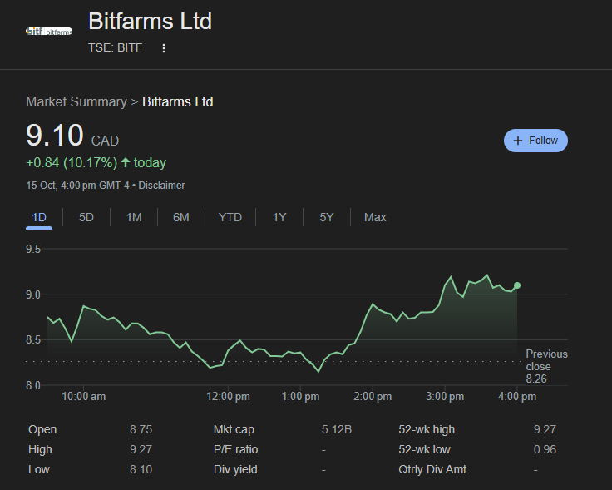This screenshot has width=612, height=490.
Task: Click the Bitfarms Ltd heading title
Action: [x=150, y=21]
